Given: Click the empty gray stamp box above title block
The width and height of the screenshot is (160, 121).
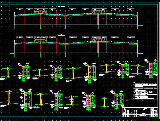Looking at the screenshot, I should [142, 103].
